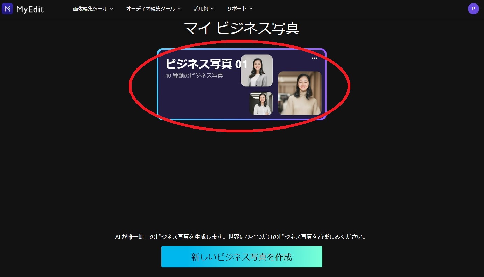Open the ビジネス写真 01 album title
This screenshot has width=484, height=277.
coord(206,64)
